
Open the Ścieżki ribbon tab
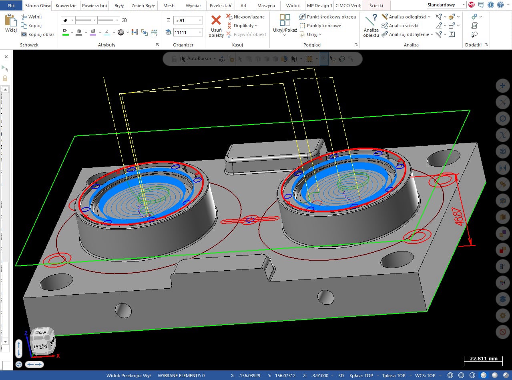[x=377, y=6]
